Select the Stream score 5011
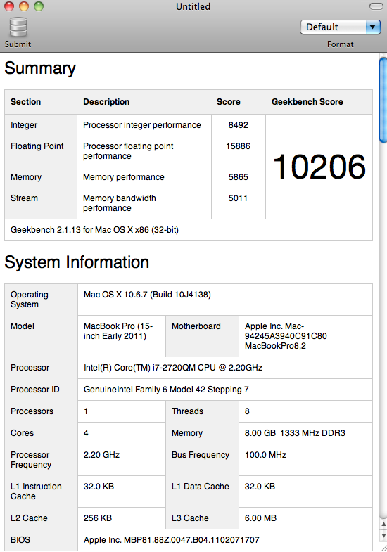The height and width of the screenshot is (552, 387). 238,198
